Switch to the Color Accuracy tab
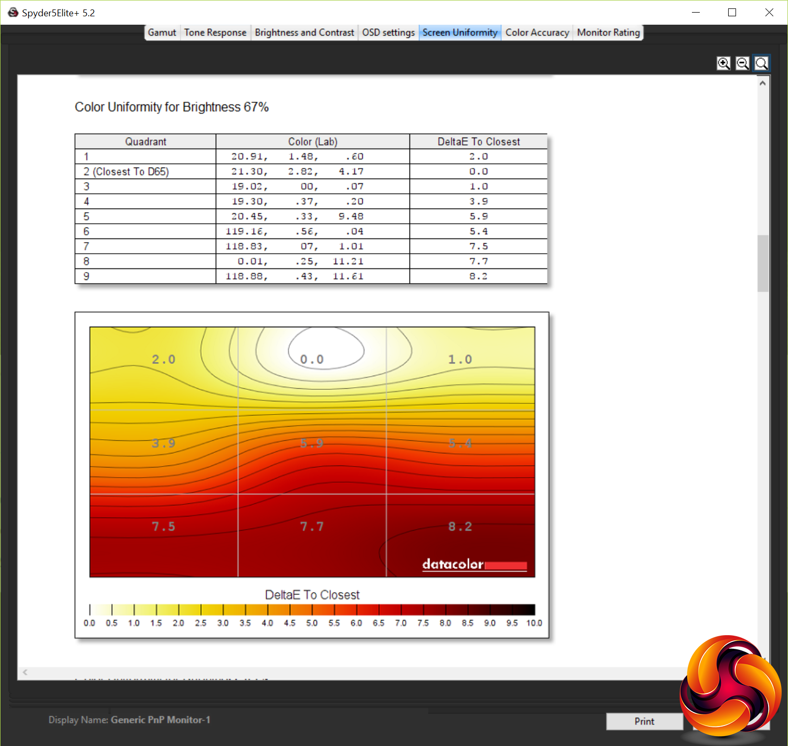The width and height of the screenshot is (788, 746). (x=537, y=33)
